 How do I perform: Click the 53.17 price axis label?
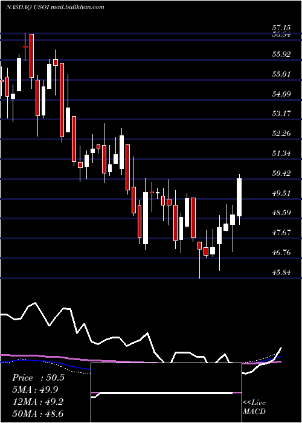pyautogui.click(x=281, y=114)
